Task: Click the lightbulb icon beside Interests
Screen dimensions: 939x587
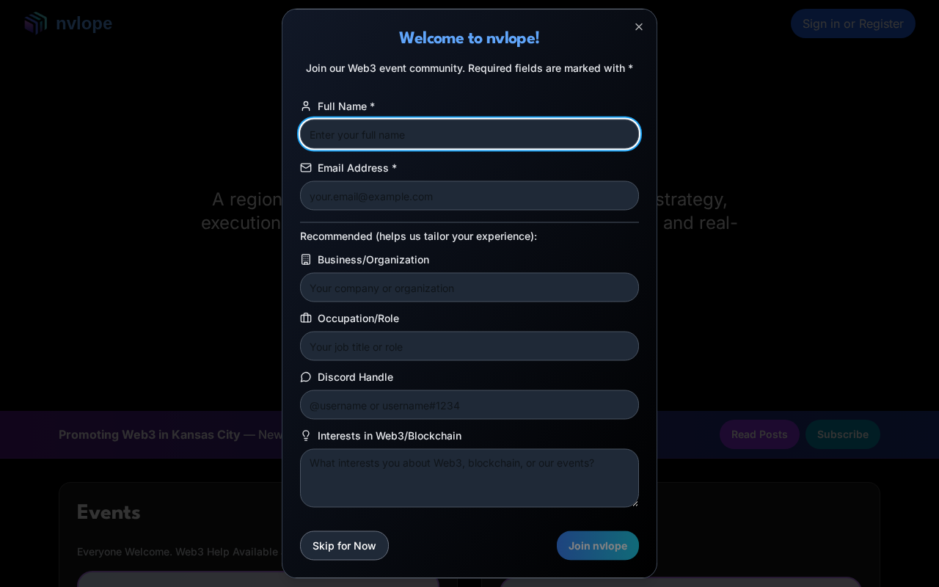Action: click(x=306, y=436)
